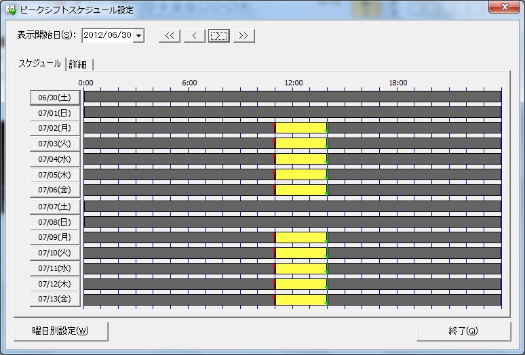Click the 07/11(水) day button
Image resolution: width=525 pixels, height=355 pixels.
[55, 268]
